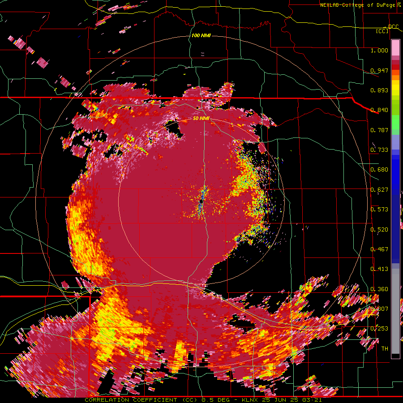The image size is (403, 403).
Task: Click the 0.253 scale value
Action: 379,329
